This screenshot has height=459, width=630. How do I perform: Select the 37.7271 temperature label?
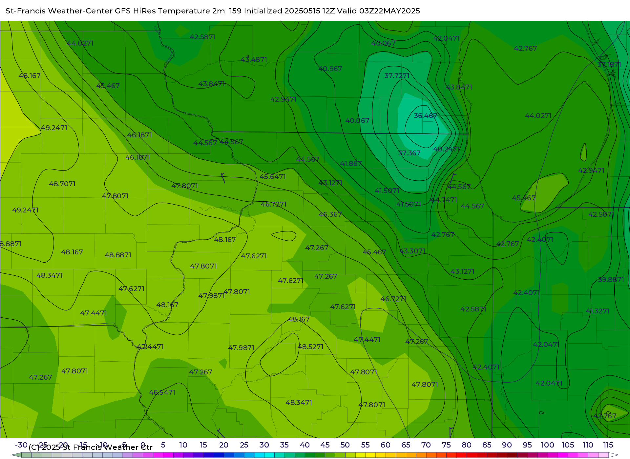click(x=397, y=76)
